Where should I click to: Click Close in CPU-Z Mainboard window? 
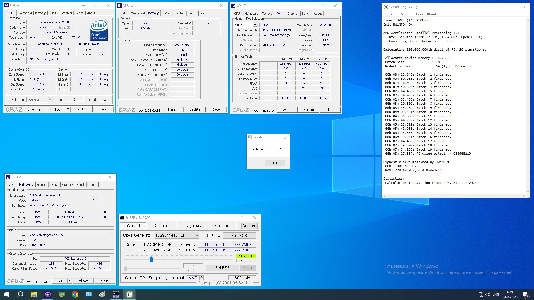click(x=105, y=281)
